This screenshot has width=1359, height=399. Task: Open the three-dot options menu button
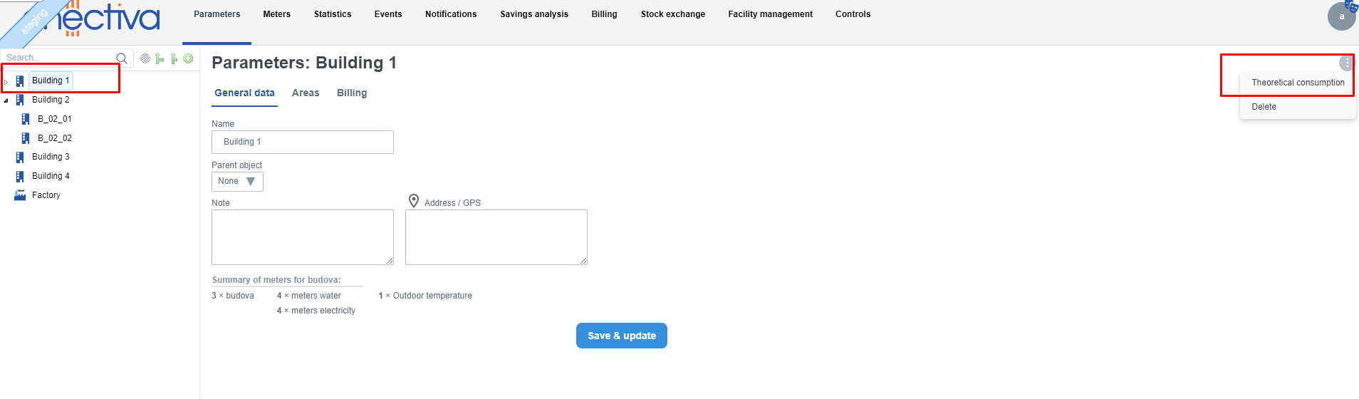[1346, 63]
